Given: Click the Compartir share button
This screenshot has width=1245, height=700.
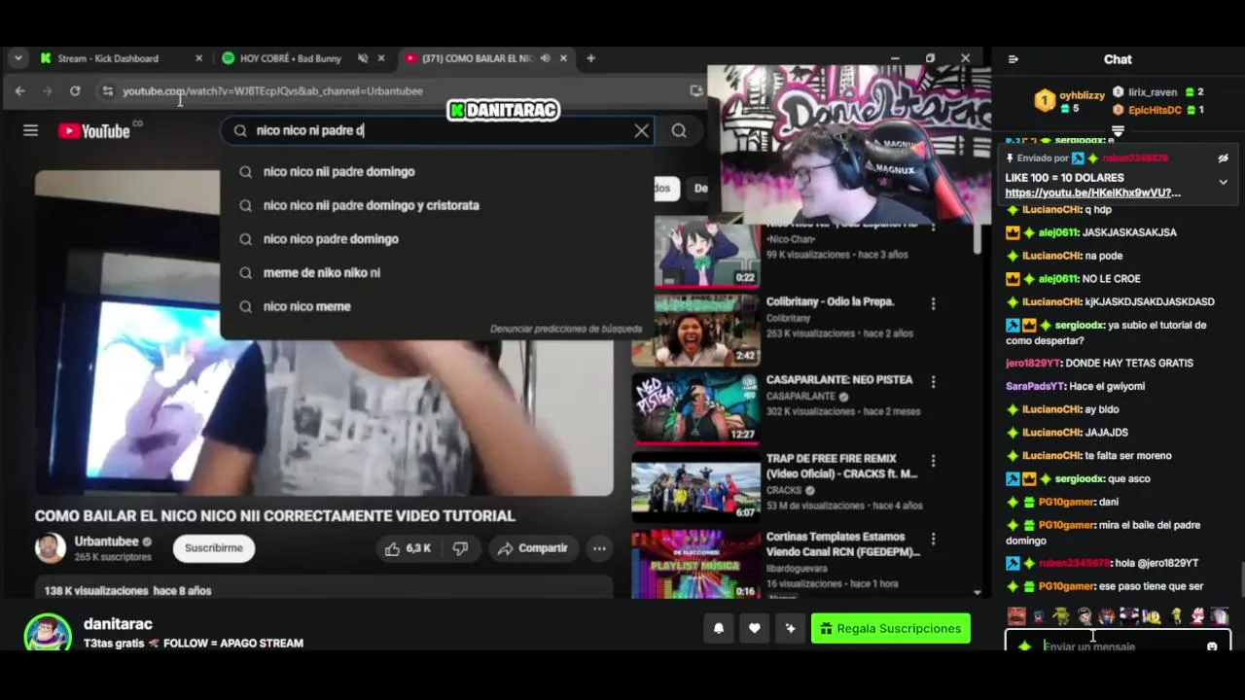Looking at the screenshot, I should (533, 548).
